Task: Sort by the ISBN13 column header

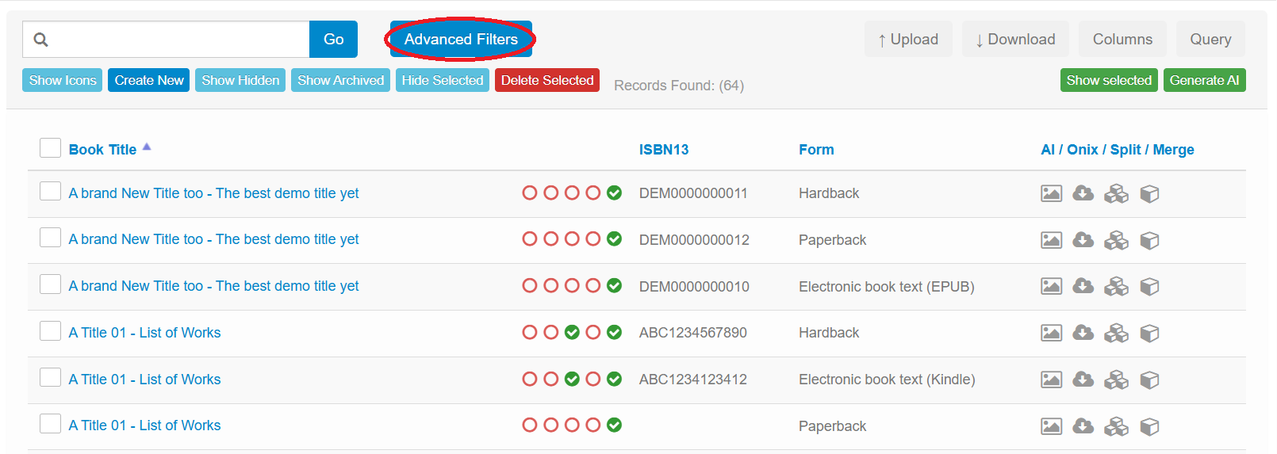Action: point(663,150)
